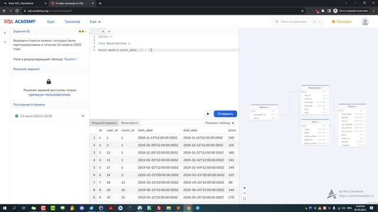Open a new browser tab

pos(100,4)
